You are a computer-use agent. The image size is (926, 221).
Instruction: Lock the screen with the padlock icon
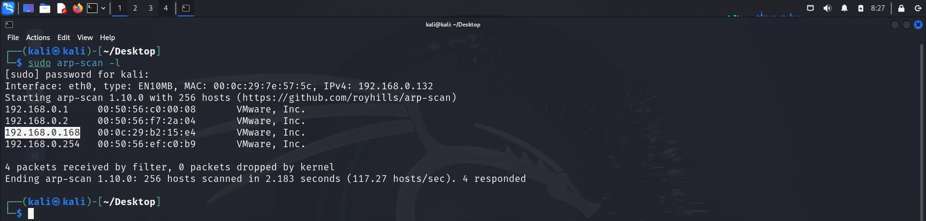coord(901,8)
